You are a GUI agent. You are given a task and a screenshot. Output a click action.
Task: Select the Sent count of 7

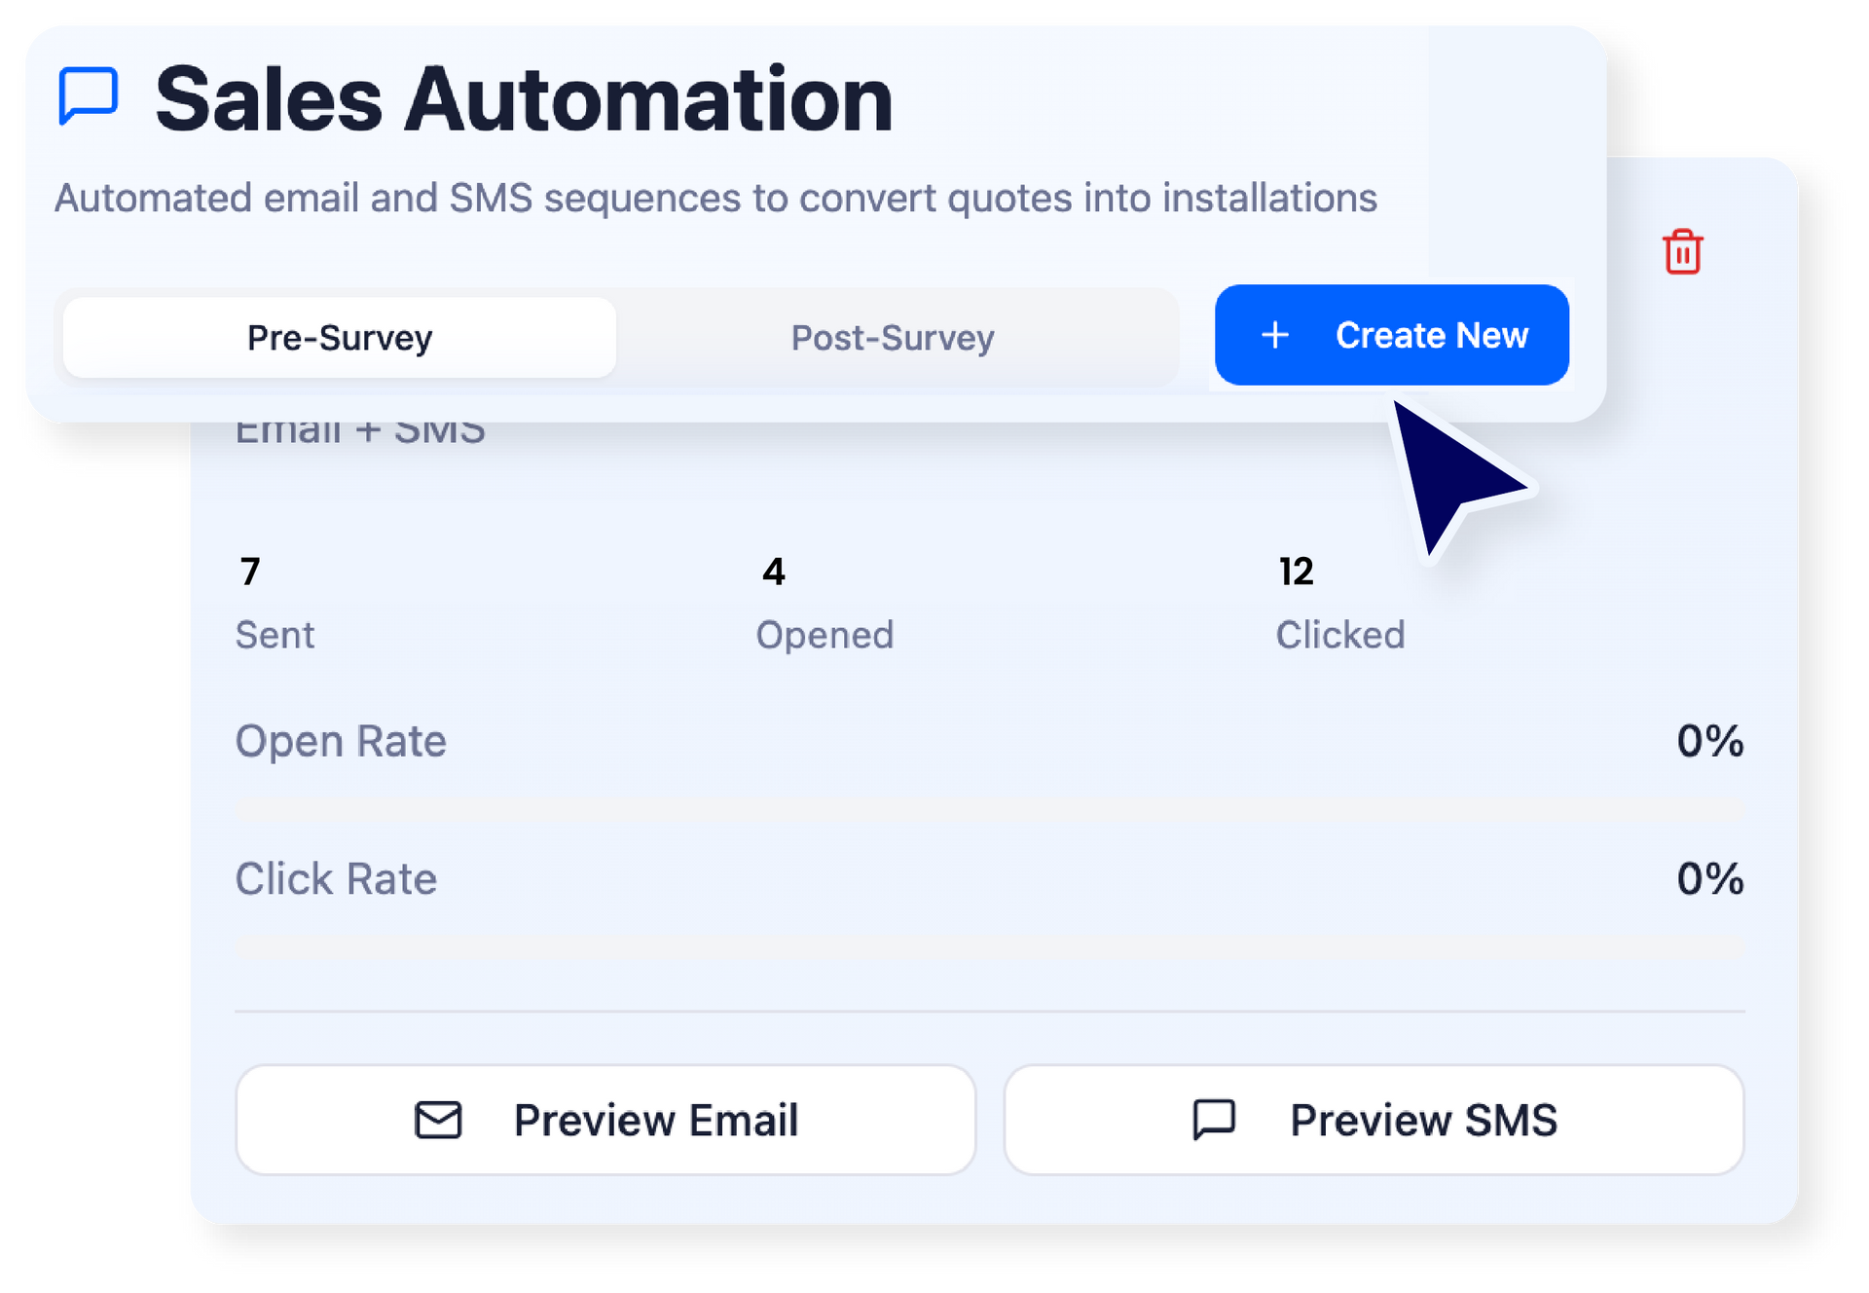250,572
